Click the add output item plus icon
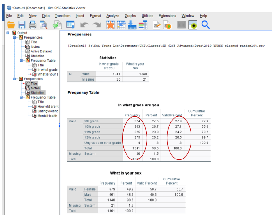 tap(193, 25)
